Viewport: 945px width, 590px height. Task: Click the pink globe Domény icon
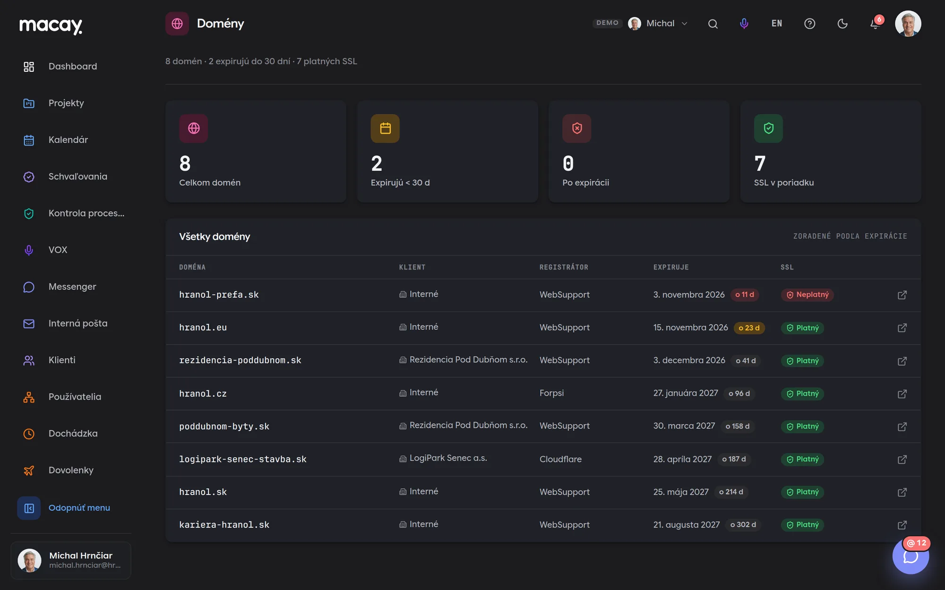point(177,24)
